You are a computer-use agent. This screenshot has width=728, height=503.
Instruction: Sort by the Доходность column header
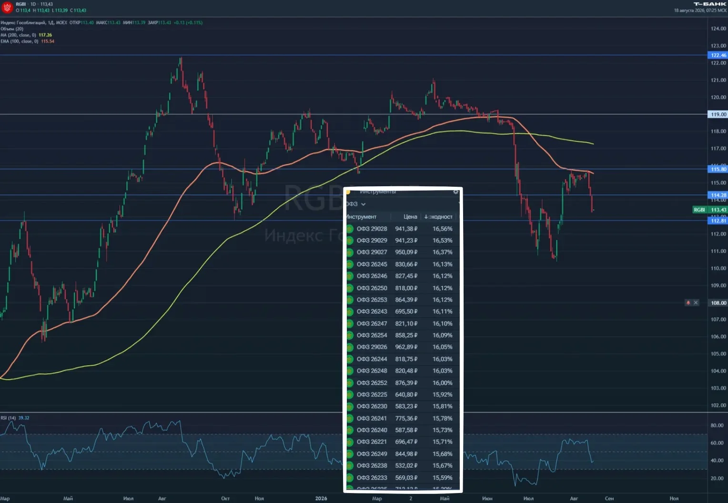[439, 217]
